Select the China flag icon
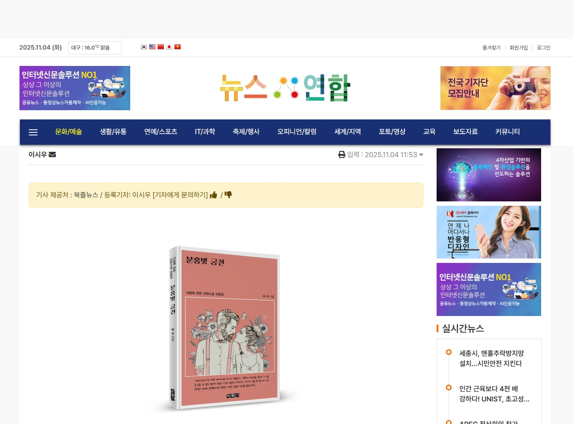Screen dimensions: 573x424 point(161,47)
